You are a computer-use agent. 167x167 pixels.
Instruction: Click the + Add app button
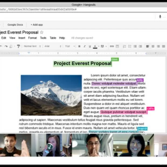37,25
